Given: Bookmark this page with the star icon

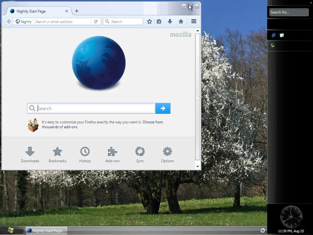Looking at the screenshot, I should coord(149,21).
